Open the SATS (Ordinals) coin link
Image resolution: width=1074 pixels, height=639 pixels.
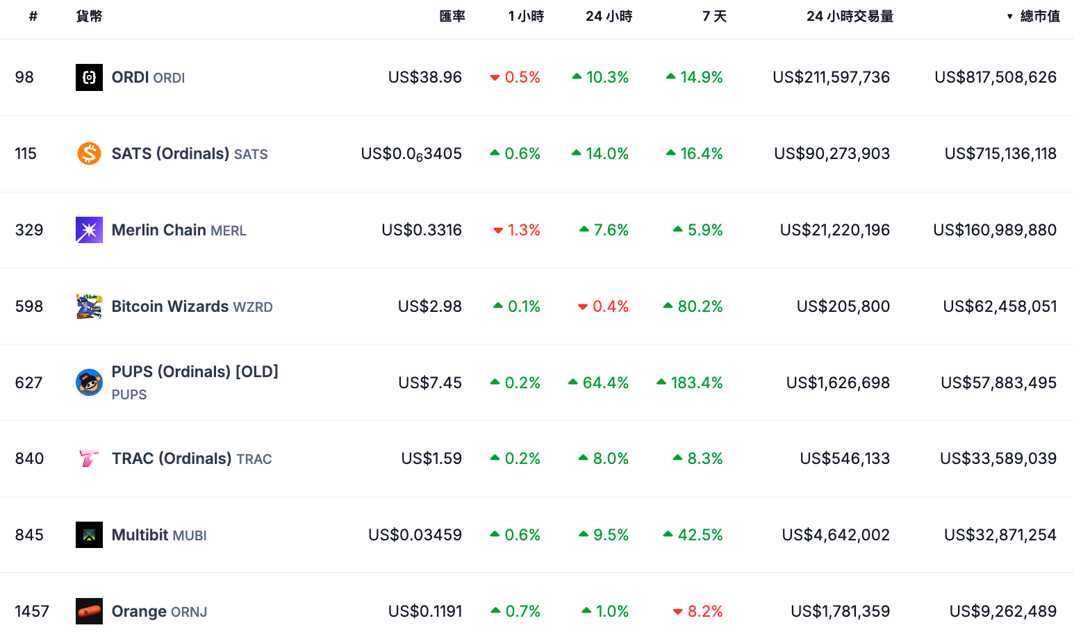tap(170, 153)
